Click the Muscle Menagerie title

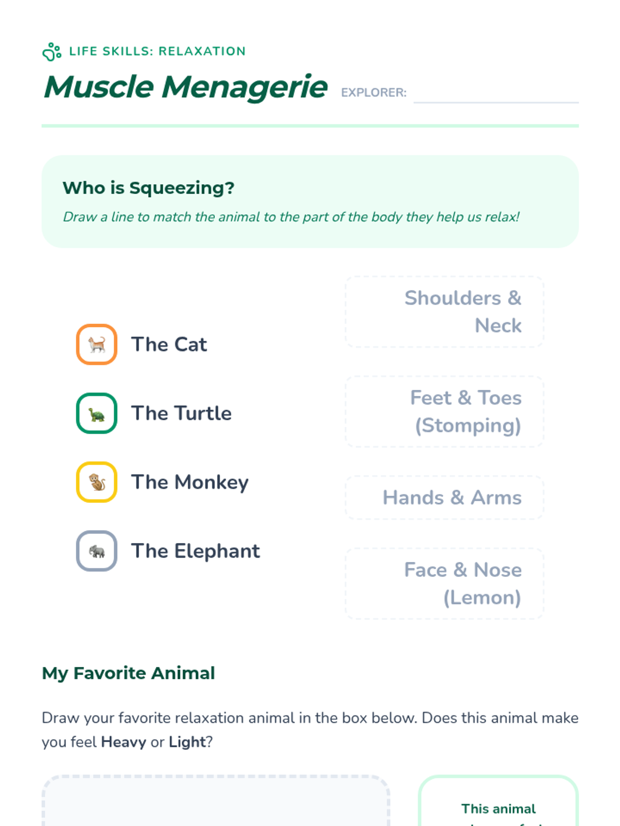[x=185, y=87]
